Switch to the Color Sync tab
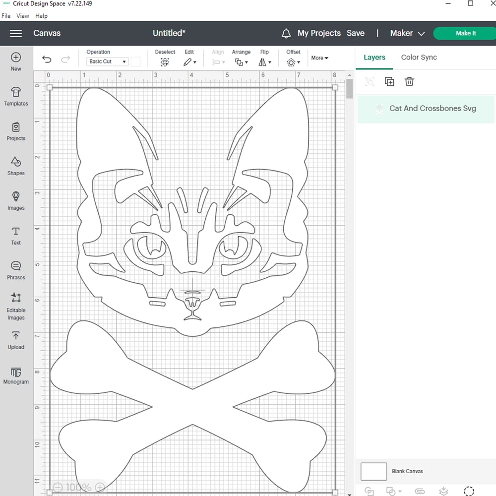Viewport: 496px width, 496px height. [419, 57]
